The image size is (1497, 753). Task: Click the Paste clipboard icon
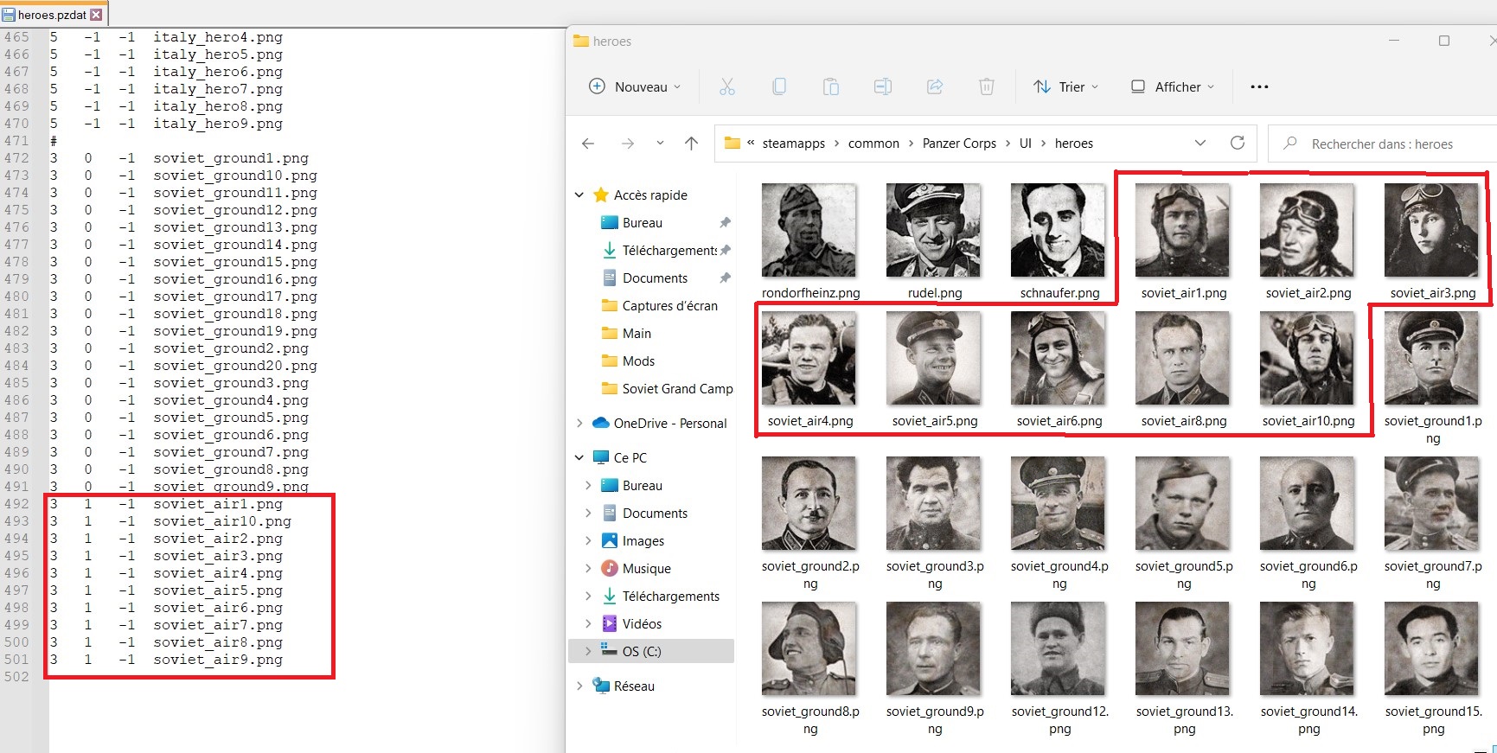(831, 86)
